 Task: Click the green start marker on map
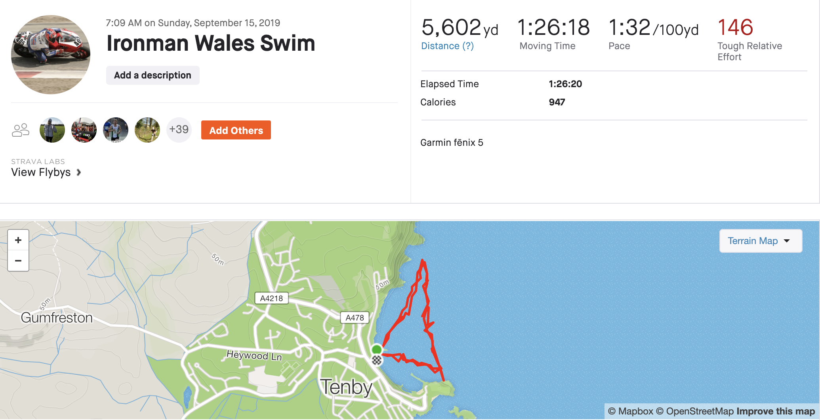(376, 349)
